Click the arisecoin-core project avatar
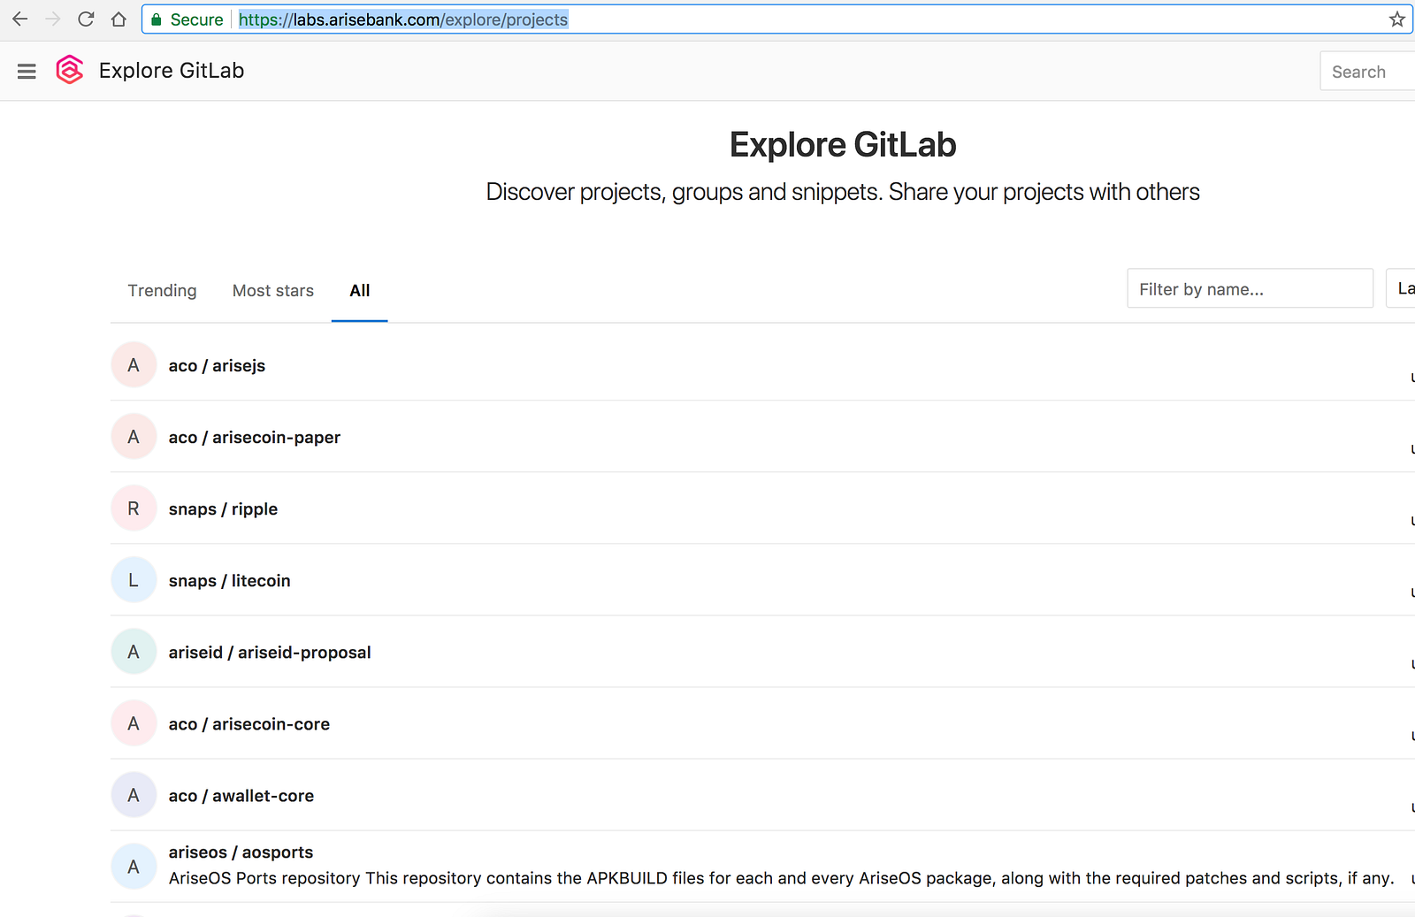 point(134,723)
